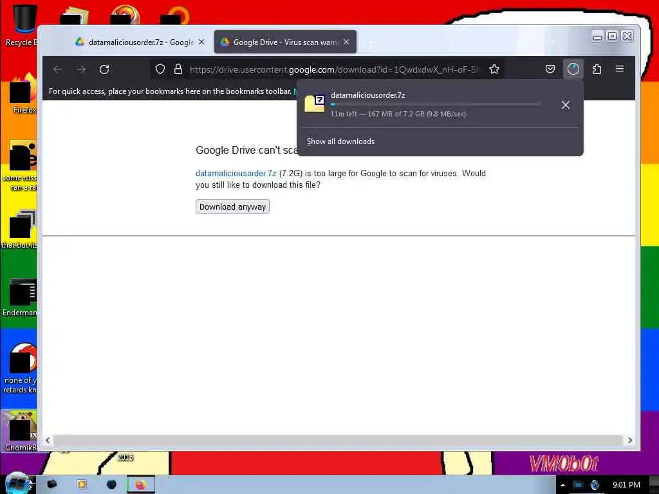Go forward to the next page
Image resolution: width=659 pixels, height=494 pixels.
(x=81, y=69)
